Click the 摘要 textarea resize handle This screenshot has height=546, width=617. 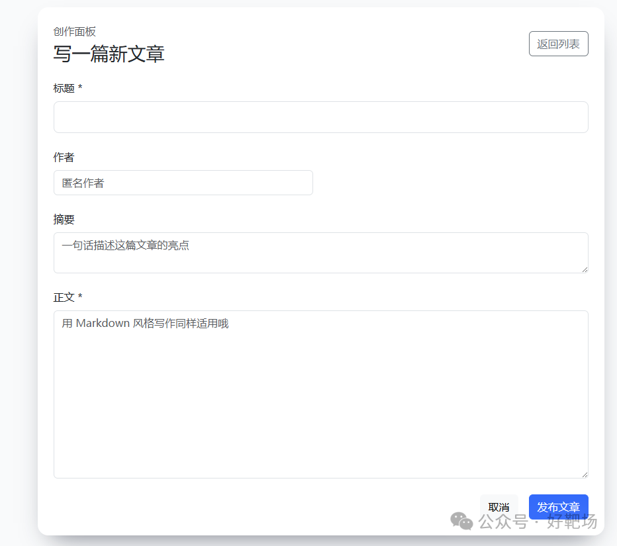[585, 269]
